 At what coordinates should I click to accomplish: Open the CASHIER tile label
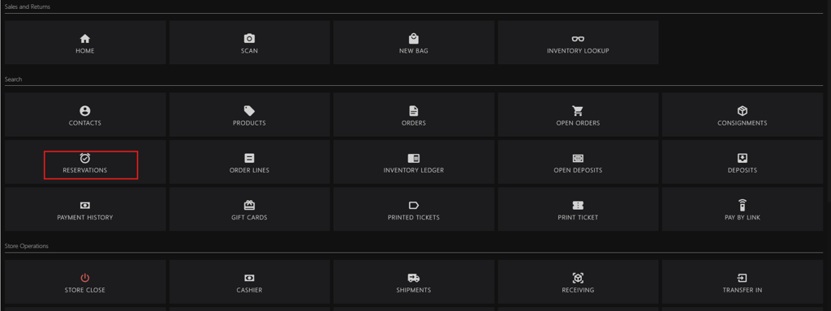pyautogui.click(x=249, y=290)
